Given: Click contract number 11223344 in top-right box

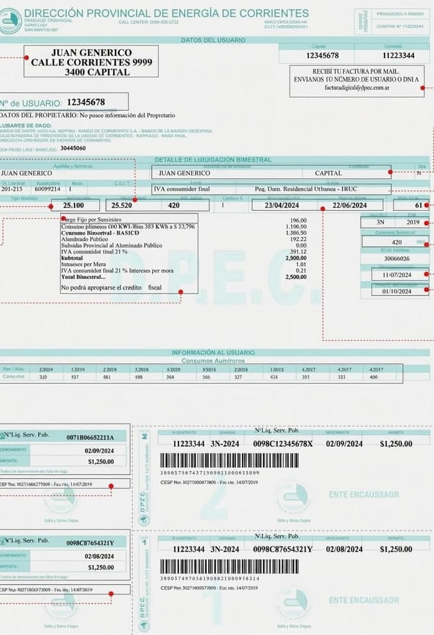Looking at the screenshot, I should click(399, 55).
